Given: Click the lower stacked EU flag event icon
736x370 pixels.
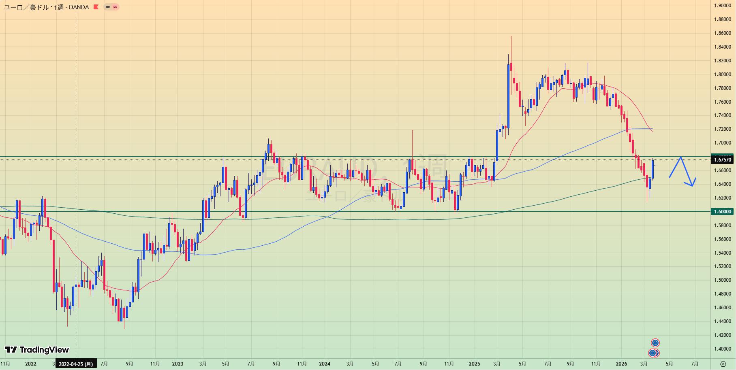Looking at the screenshot, I should pyautogui.click(x=653, y=353).
